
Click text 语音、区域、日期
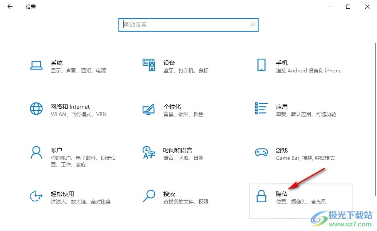183,158
